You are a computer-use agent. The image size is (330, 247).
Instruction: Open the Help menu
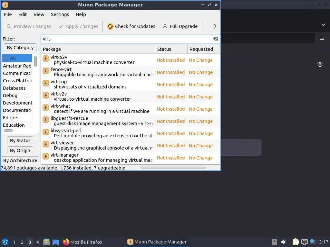pyautogui.click(x=81, y=14)
